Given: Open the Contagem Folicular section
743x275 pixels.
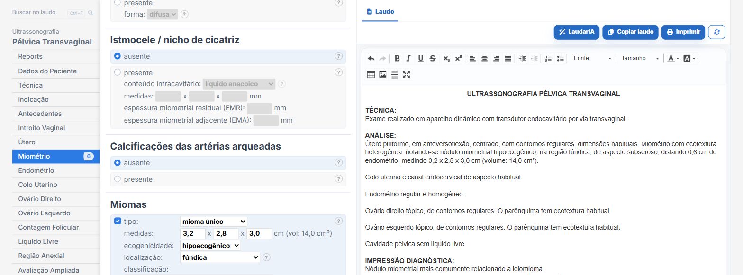Looking at the screenshot, I should pos(56,227).
